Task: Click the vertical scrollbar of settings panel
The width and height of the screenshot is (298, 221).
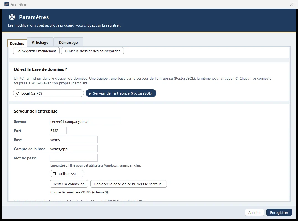Action: pos(290,87)
